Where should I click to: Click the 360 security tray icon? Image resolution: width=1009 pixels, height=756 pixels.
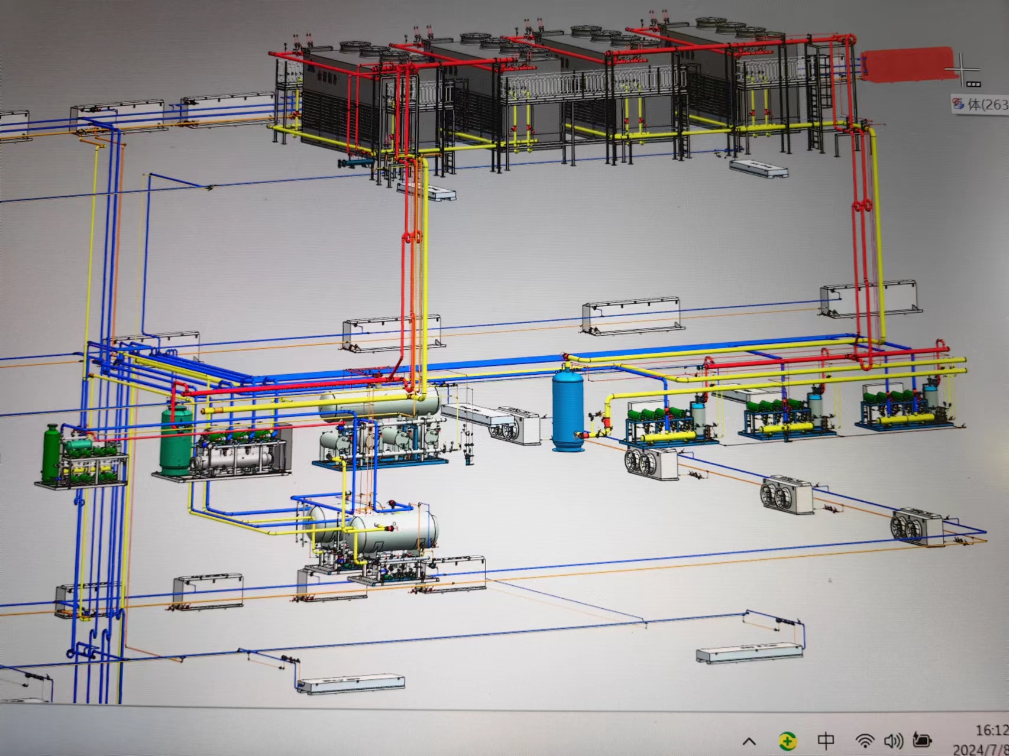click(x=787, y=740)
